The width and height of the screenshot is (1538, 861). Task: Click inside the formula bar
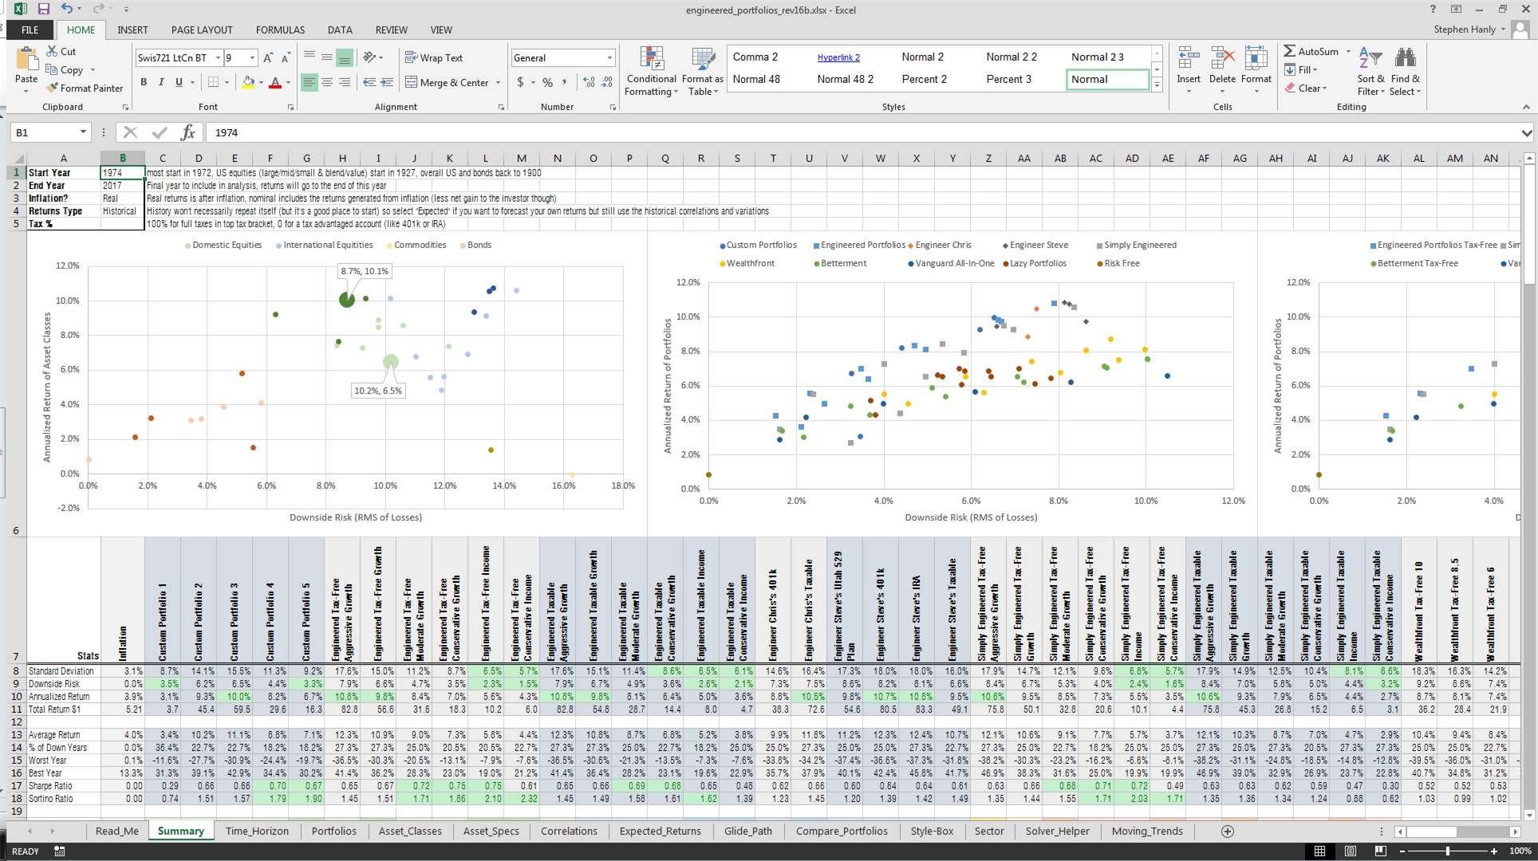pyautogui.click(x=479, y=132)
